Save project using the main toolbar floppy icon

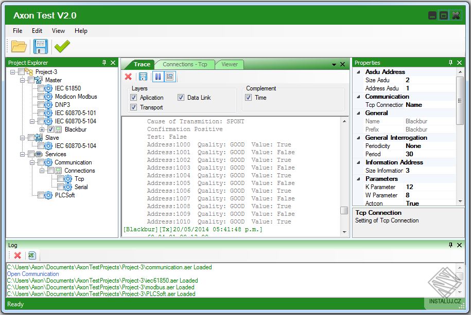pyautogui.click(x=41, y=46)
